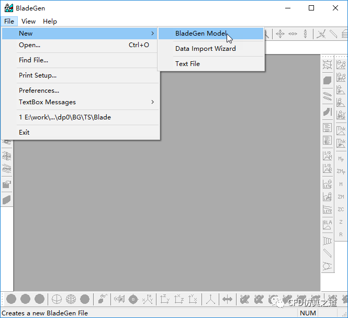
Task: Select New in the File menu
Action: click(x=80, y=34)
